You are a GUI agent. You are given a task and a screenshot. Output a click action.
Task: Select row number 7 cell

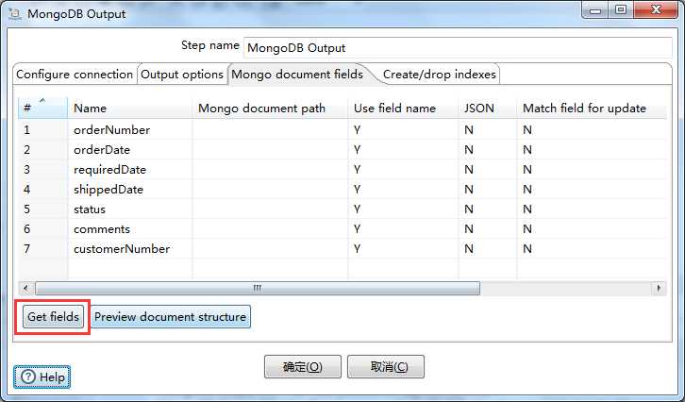(42, 248)
